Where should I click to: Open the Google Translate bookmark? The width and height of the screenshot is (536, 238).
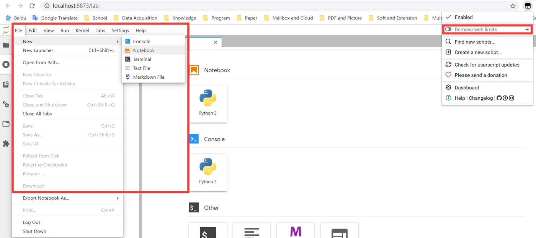55,18
